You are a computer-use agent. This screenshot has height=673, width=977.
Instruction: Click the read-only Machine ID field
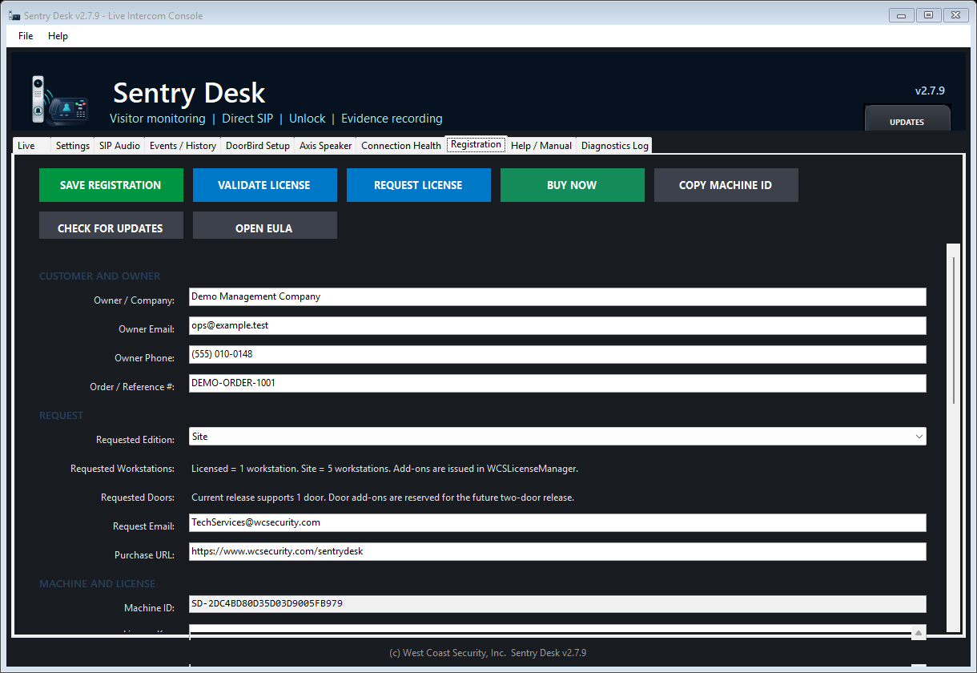[557, 604]
